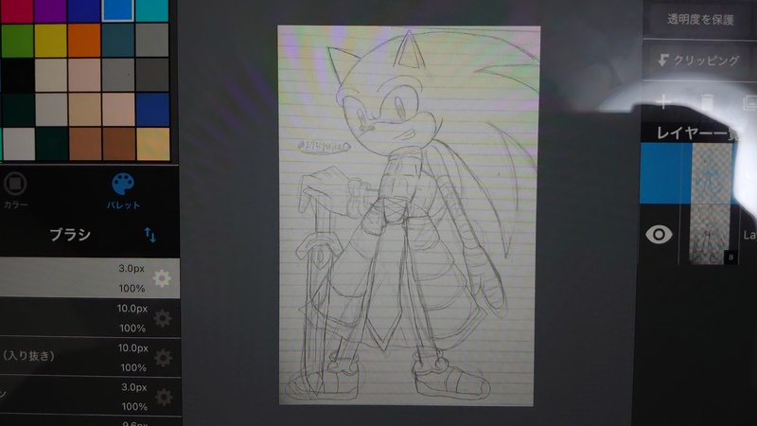Pick the cyan-teal swatch in top row
The image size is (757, 426).
click(151, 10)
